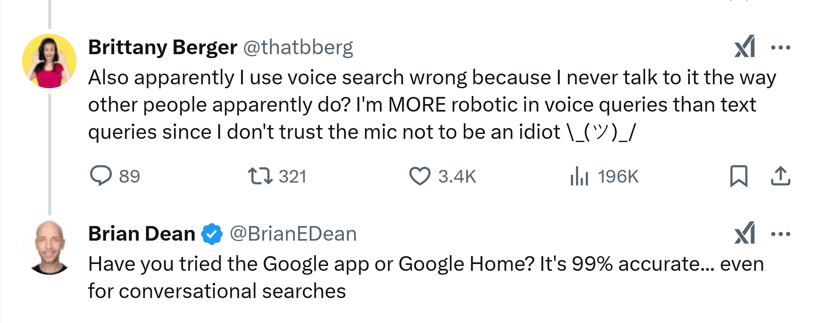Open the more options menu on Brittany's tweet
This screenshot has width=814, height=323.
tap(784, 48)
